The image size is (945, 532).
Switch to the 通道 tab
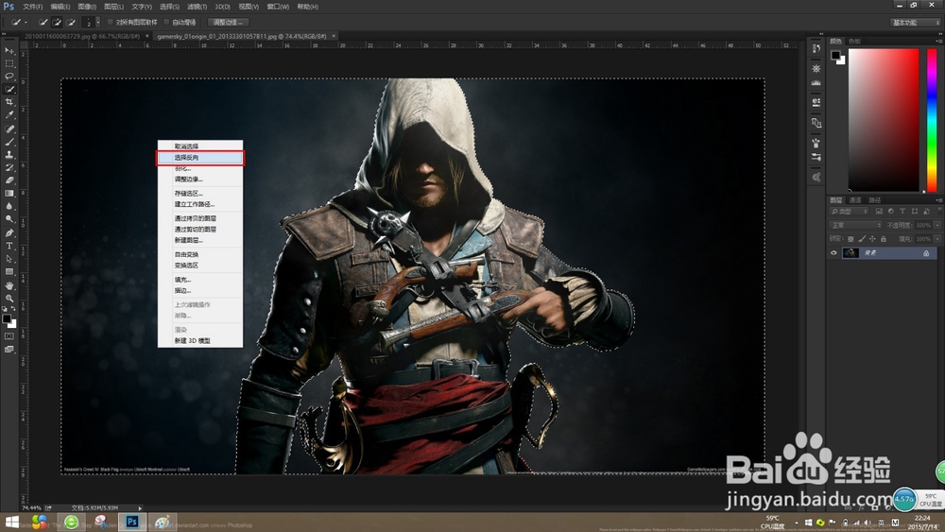855,200
